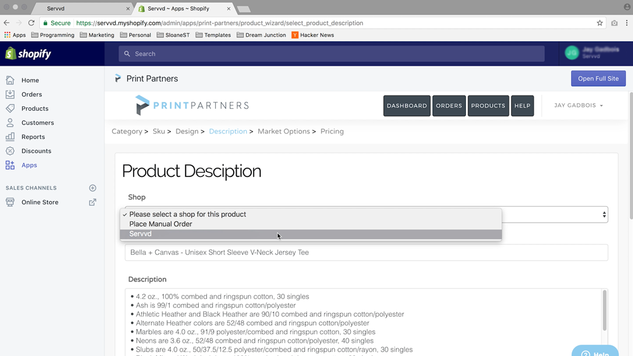Open Print Partners Orders button

449,106
